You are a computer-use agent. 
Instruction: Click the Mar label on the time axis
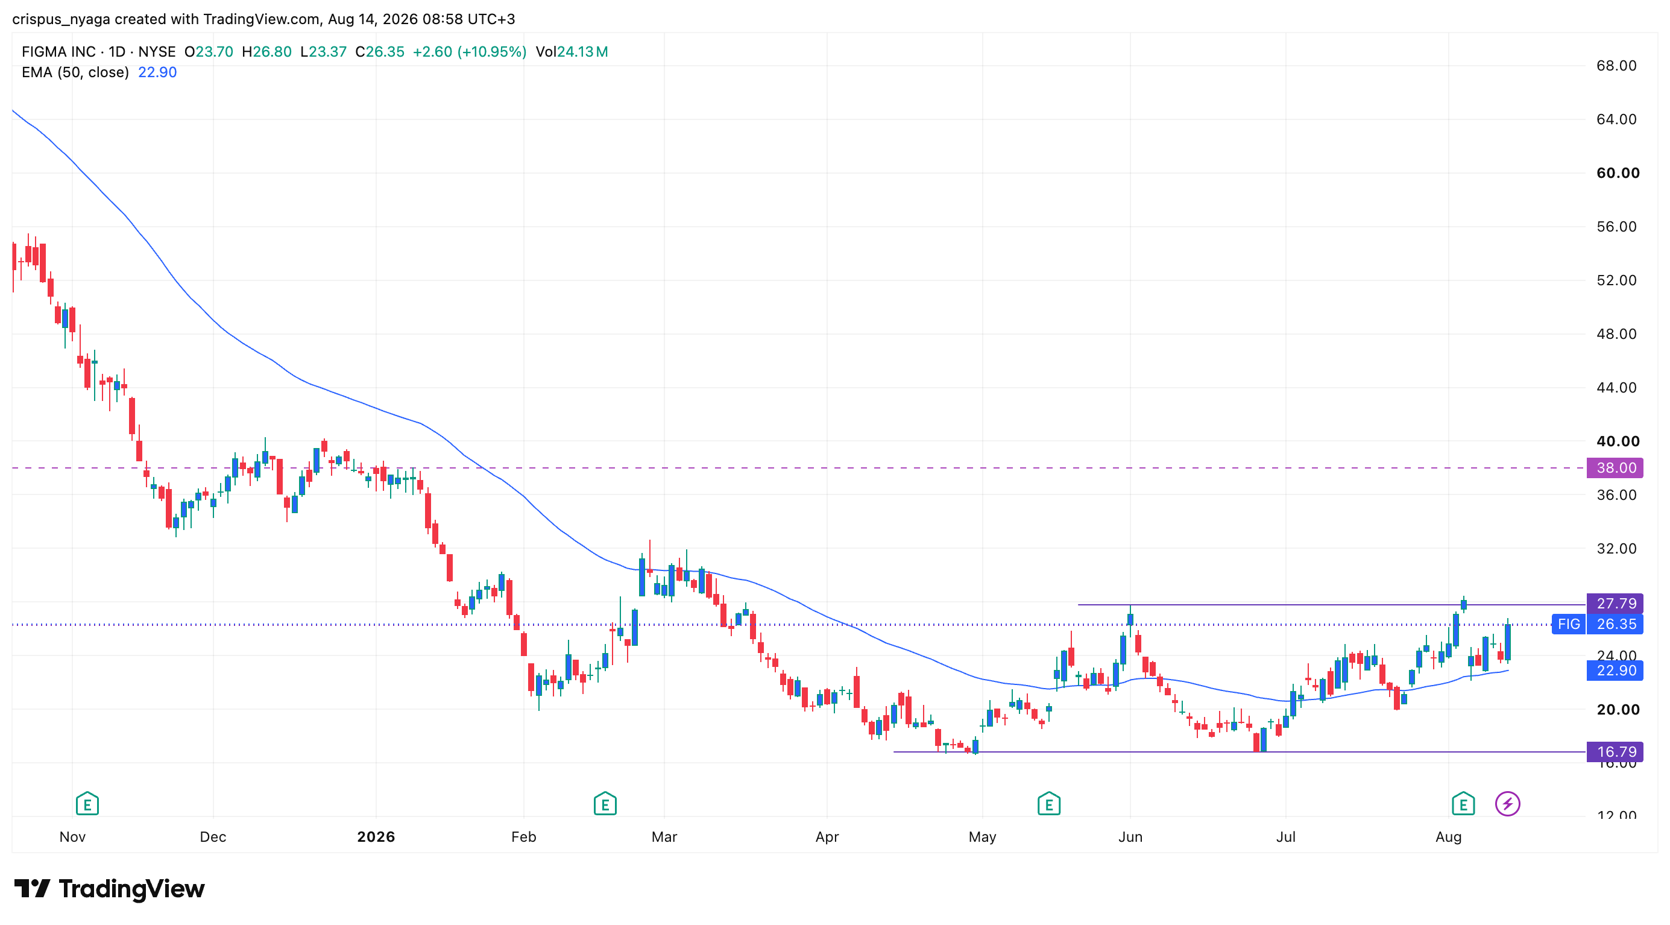(664, 837)
